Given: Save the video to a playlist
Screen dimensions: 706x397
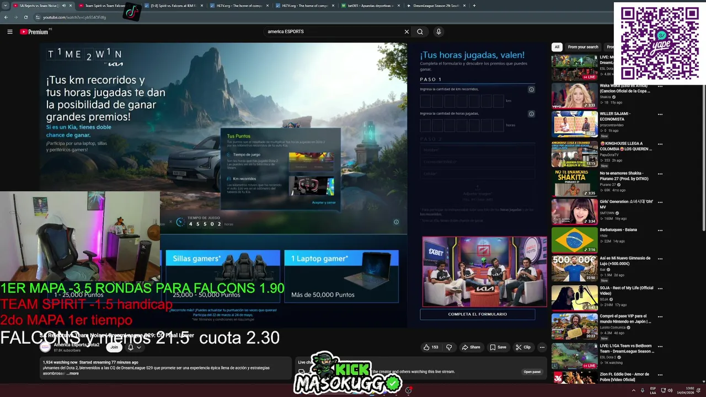Looking at the screenshot, I should coord(498,347).
